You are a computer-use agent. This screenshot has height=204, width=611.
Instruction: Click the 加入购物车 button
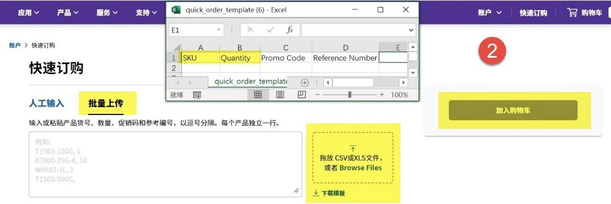click(513, 110)
